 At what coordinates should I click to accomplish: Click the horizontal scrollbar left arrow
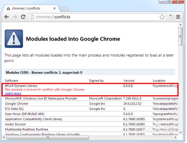[x=4, y=137]
